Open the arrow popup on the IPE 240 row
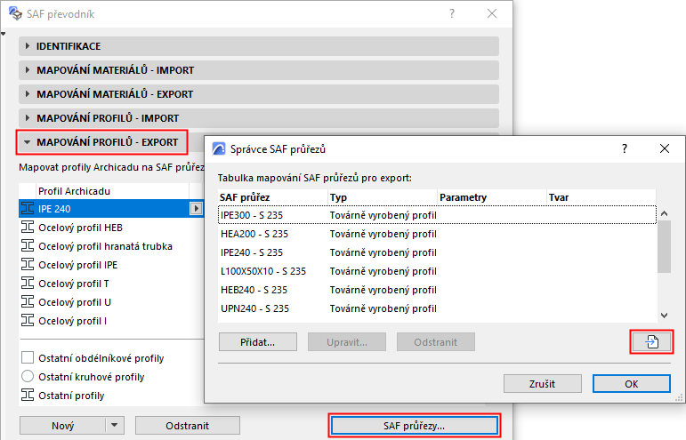This screenshot has height=440, width=686. click(196, 209)
